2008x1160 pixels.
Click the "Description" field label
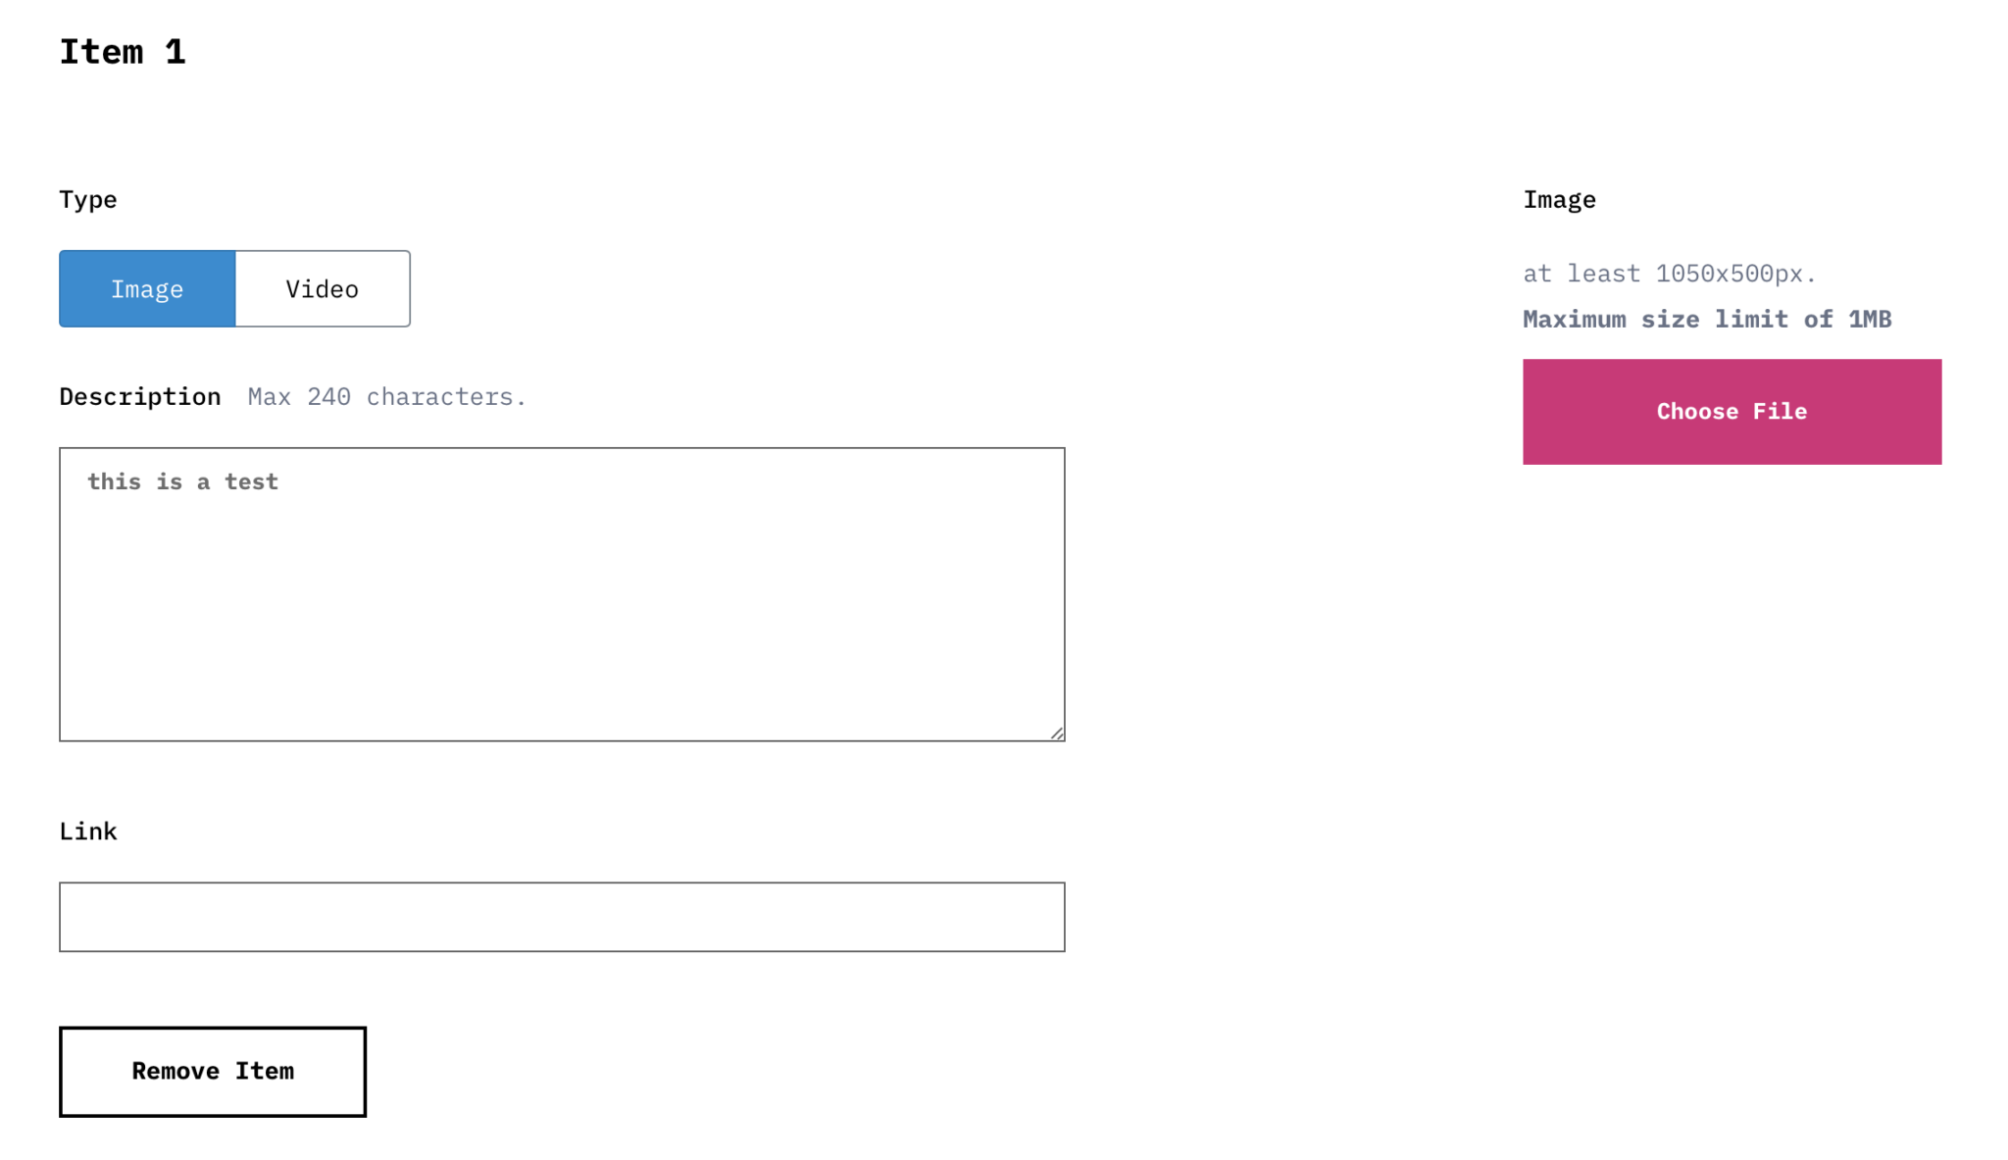tap(140, 397)
